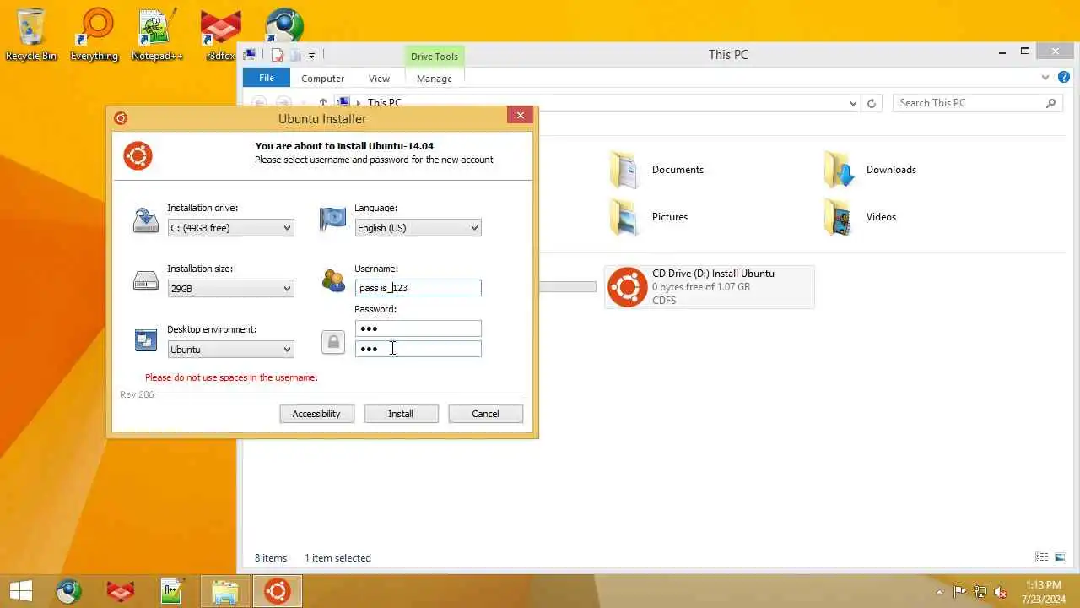Click the Up arrow in Explorer navigation
The width and height of the screenshot is (1080, 608).
pos(322,103)
